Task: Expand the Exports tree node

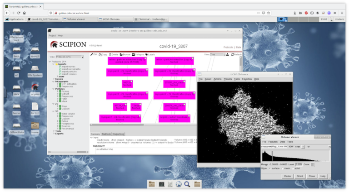Action: pos(54,134)
